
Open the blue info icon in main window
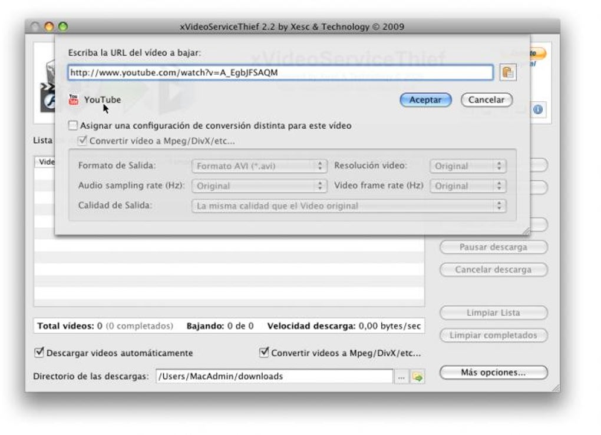(538, 110)
